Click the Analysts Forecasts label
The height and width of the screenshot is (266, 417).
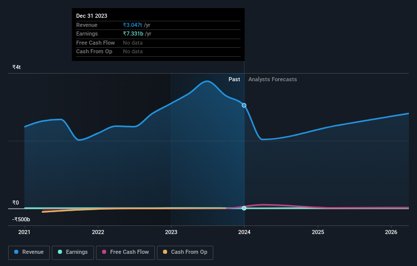273,80
